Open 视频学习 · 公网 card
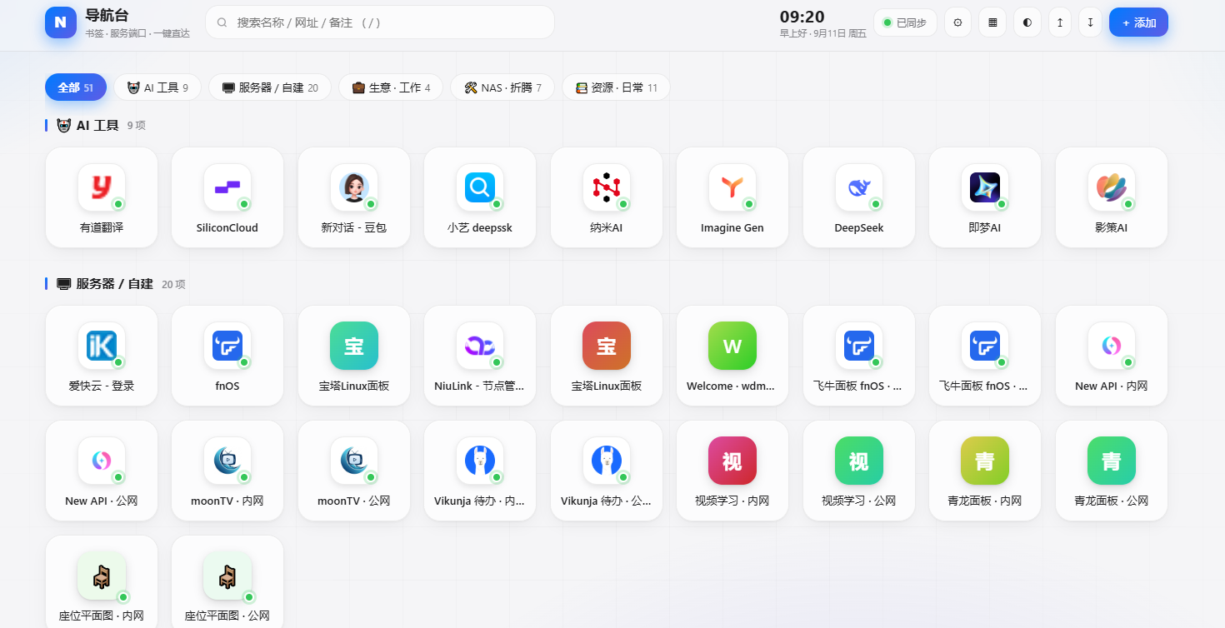Image resolution: width=1225 pixels, height=628 pixels. click(859, 471)
